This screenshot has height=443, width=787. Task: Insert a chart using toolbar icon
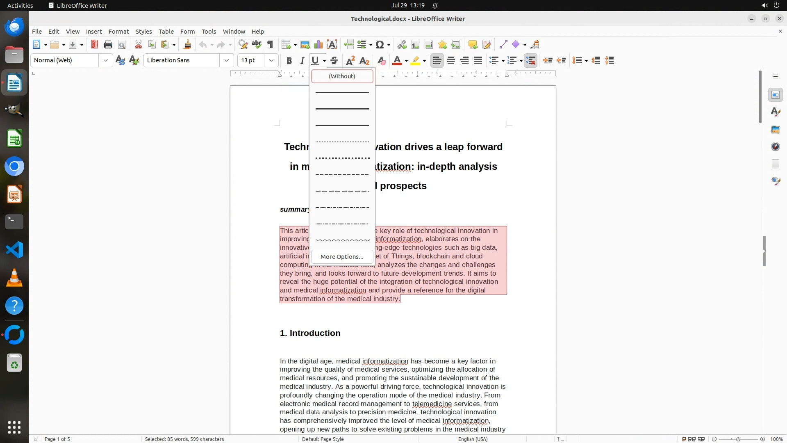[x=318, y=45]
